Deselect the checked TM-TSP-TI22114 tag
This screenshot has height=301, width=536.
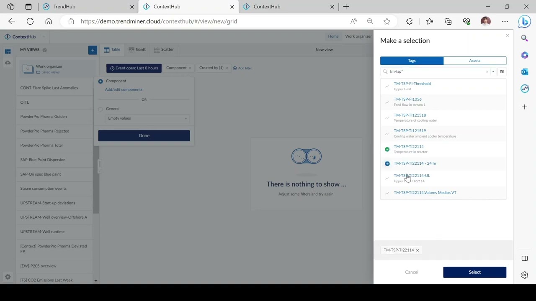tap(387, 149)
